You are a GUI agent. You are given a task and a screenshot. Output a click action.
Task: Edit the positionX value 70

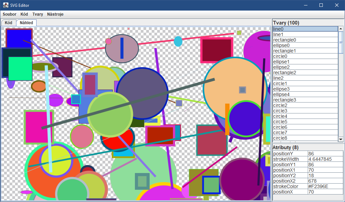coord(326,192)
